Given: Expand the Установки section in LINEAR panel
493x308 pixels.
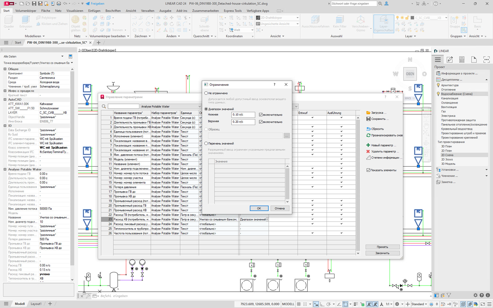Looking at the screenshot, I should [x=487, y=170].
